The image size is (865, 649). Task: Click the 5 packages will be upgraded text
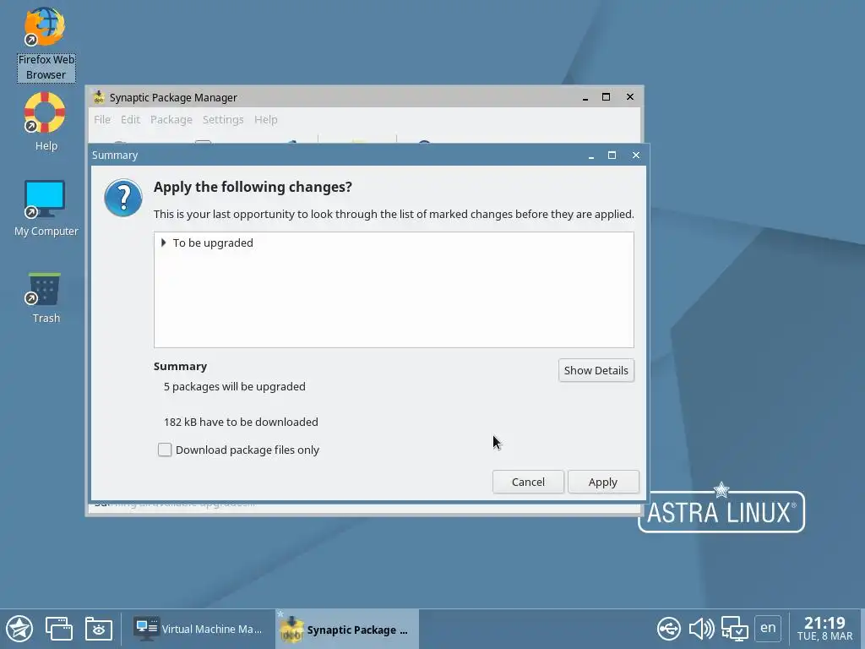click(235, 386)
